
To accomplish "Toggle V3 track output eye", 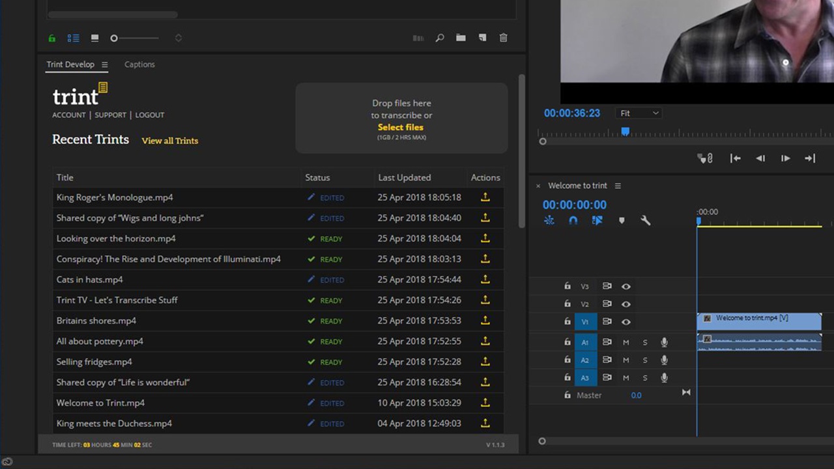I will (x=625, y=286).
